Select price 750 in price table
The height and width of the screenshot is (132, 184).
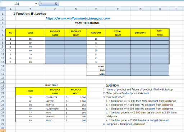tap(76, 117)
